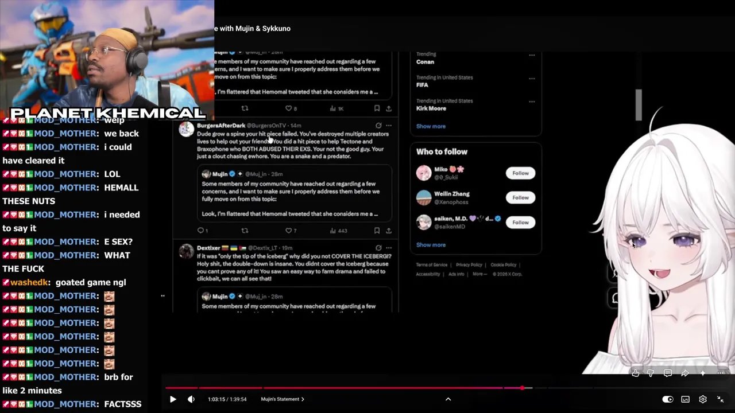Open the Cookie Policy link
Viewport: 735px width, 413px height.
pos(504,265)
